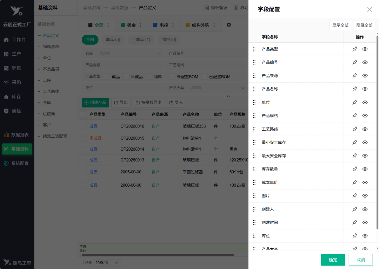Open the 仓库 dropdown

tap(123, 53)
